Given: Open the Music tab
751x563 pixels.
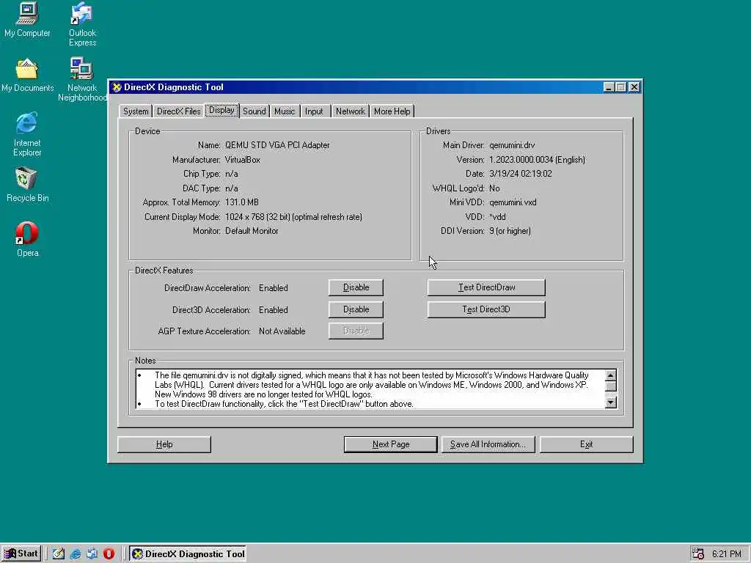Looking at the screenshot, I should point(285,111).
